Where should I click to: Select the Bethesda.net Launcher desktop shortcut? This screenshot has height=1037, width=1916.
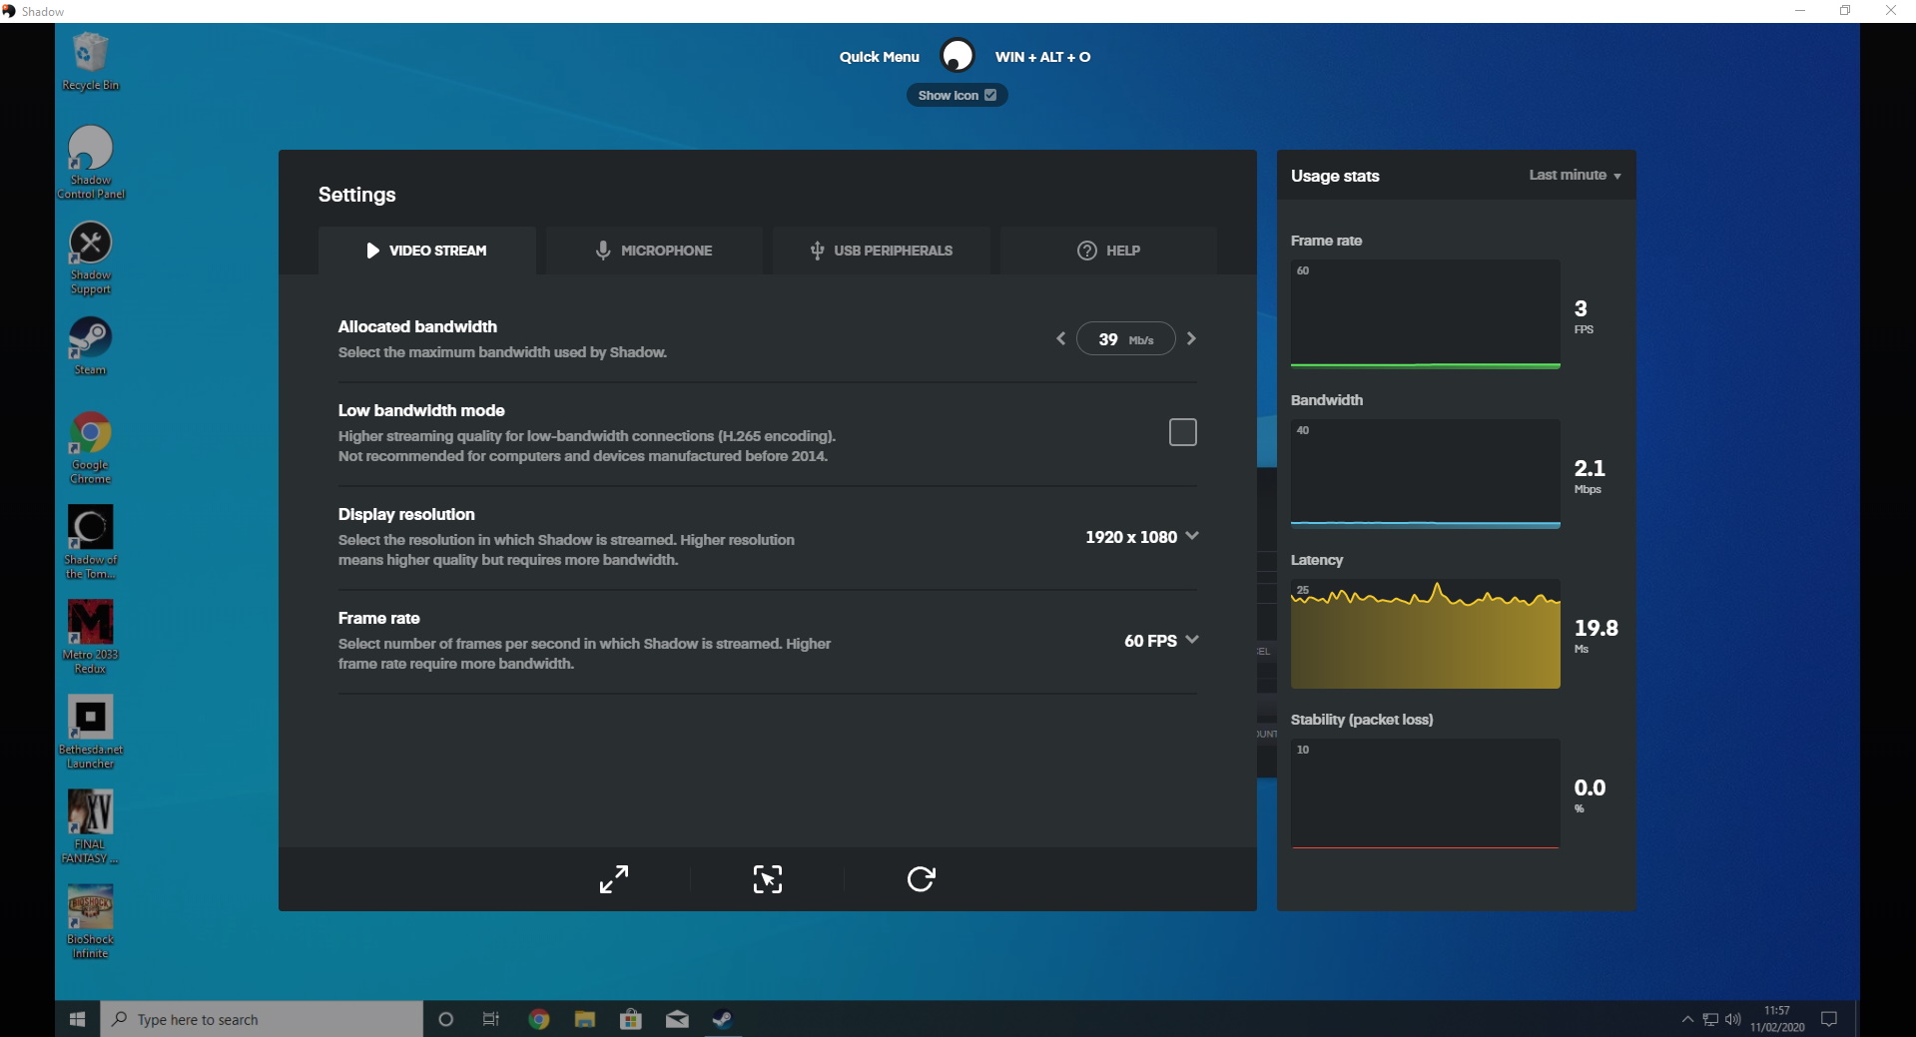pos(90,732)
